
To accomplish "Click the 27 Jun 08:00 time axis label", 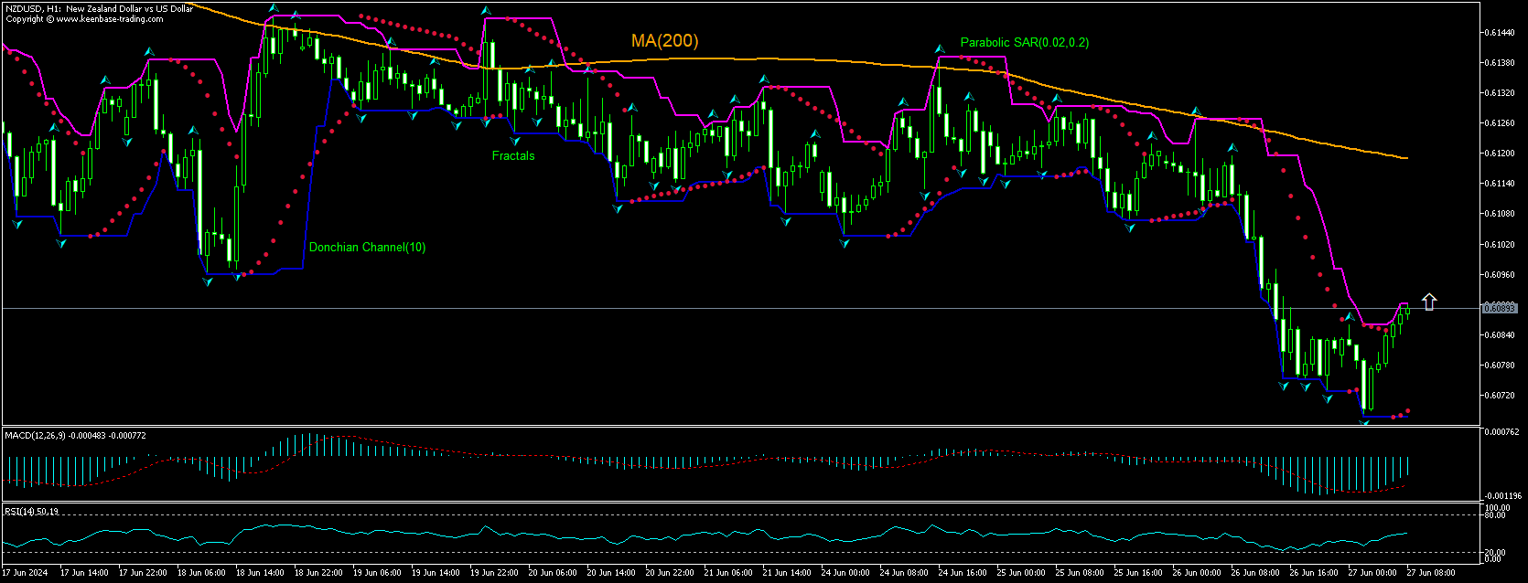I will click(x=1433, y=573).
